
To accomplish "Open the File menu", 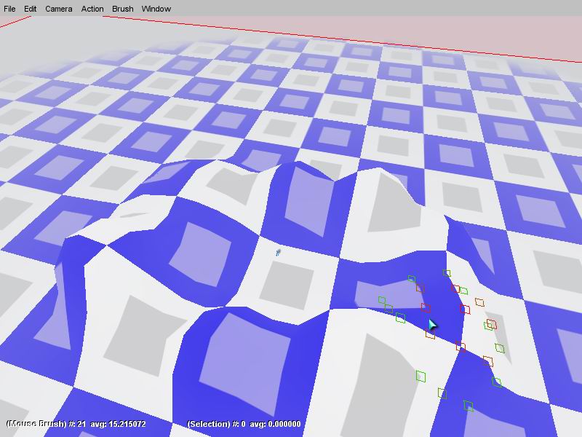I will tap(9, 9).
